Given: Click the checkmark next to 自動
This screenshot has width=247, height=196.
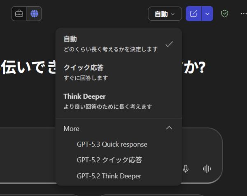Looking at the screenshot, I should (x=169, y=44).
